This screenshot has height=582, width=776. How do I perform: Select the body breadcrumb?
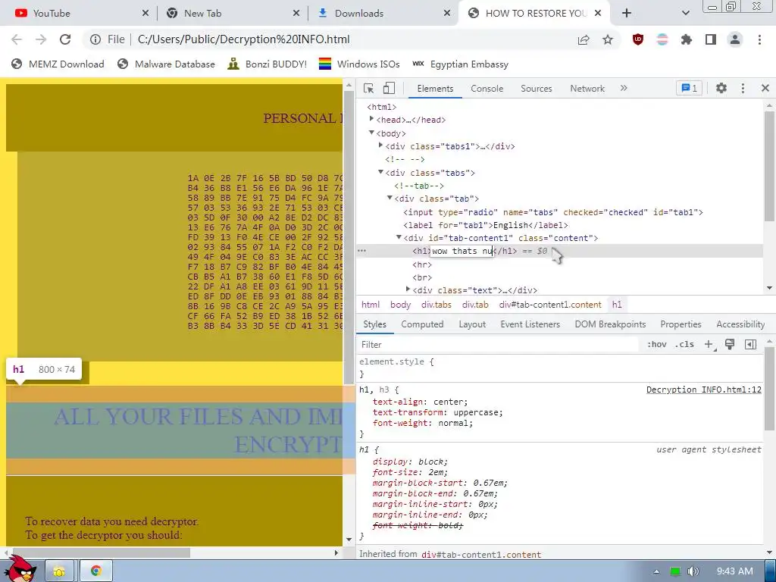(400, 305)
